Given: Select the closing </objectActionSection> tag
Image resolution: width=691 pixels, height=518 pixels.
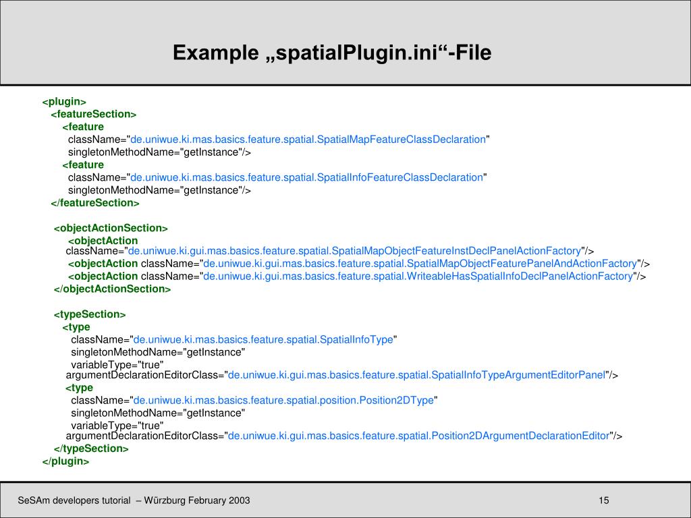Looking at the screenshot, I should (113, 289).
